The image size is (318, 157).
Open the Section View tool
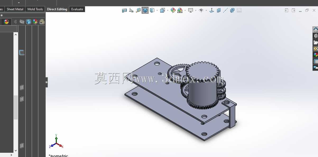[124, 10]
